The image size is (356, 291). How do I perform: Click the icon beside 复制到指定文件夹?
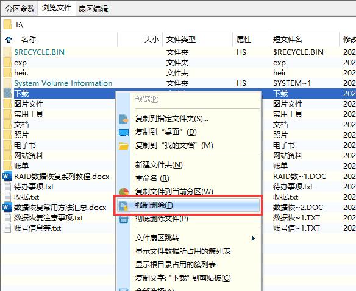124,119
